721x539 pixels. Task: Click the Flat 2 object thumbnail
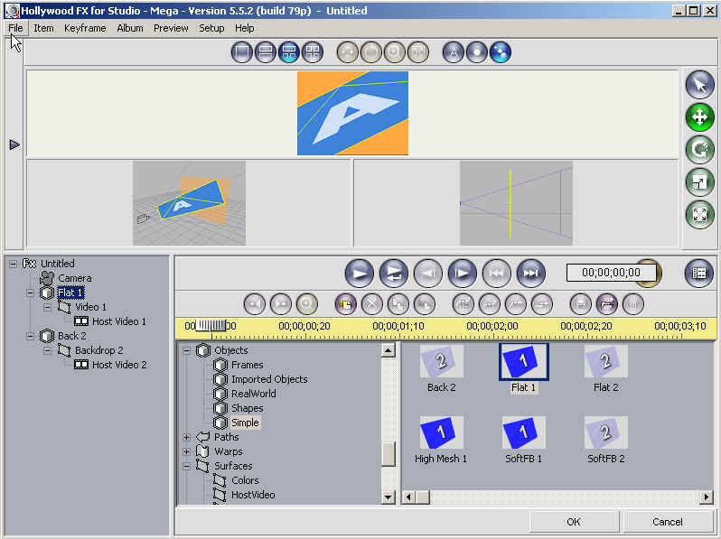[x=605, y=362]
